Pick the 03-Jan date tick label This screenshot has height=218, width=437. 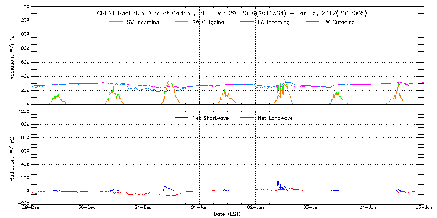click(312, 208)
